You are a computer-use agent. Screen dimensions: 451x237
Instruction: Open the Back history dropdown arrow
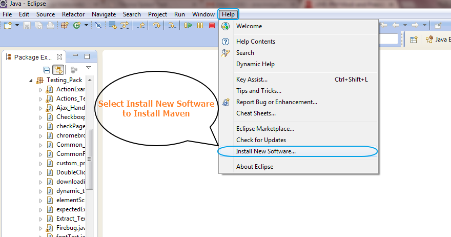tap(405, 25)
